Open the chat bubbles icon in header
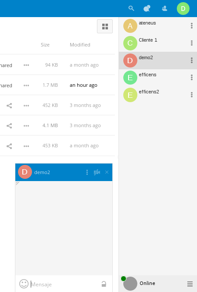The image size is (197, 292). tap(147, 8)
